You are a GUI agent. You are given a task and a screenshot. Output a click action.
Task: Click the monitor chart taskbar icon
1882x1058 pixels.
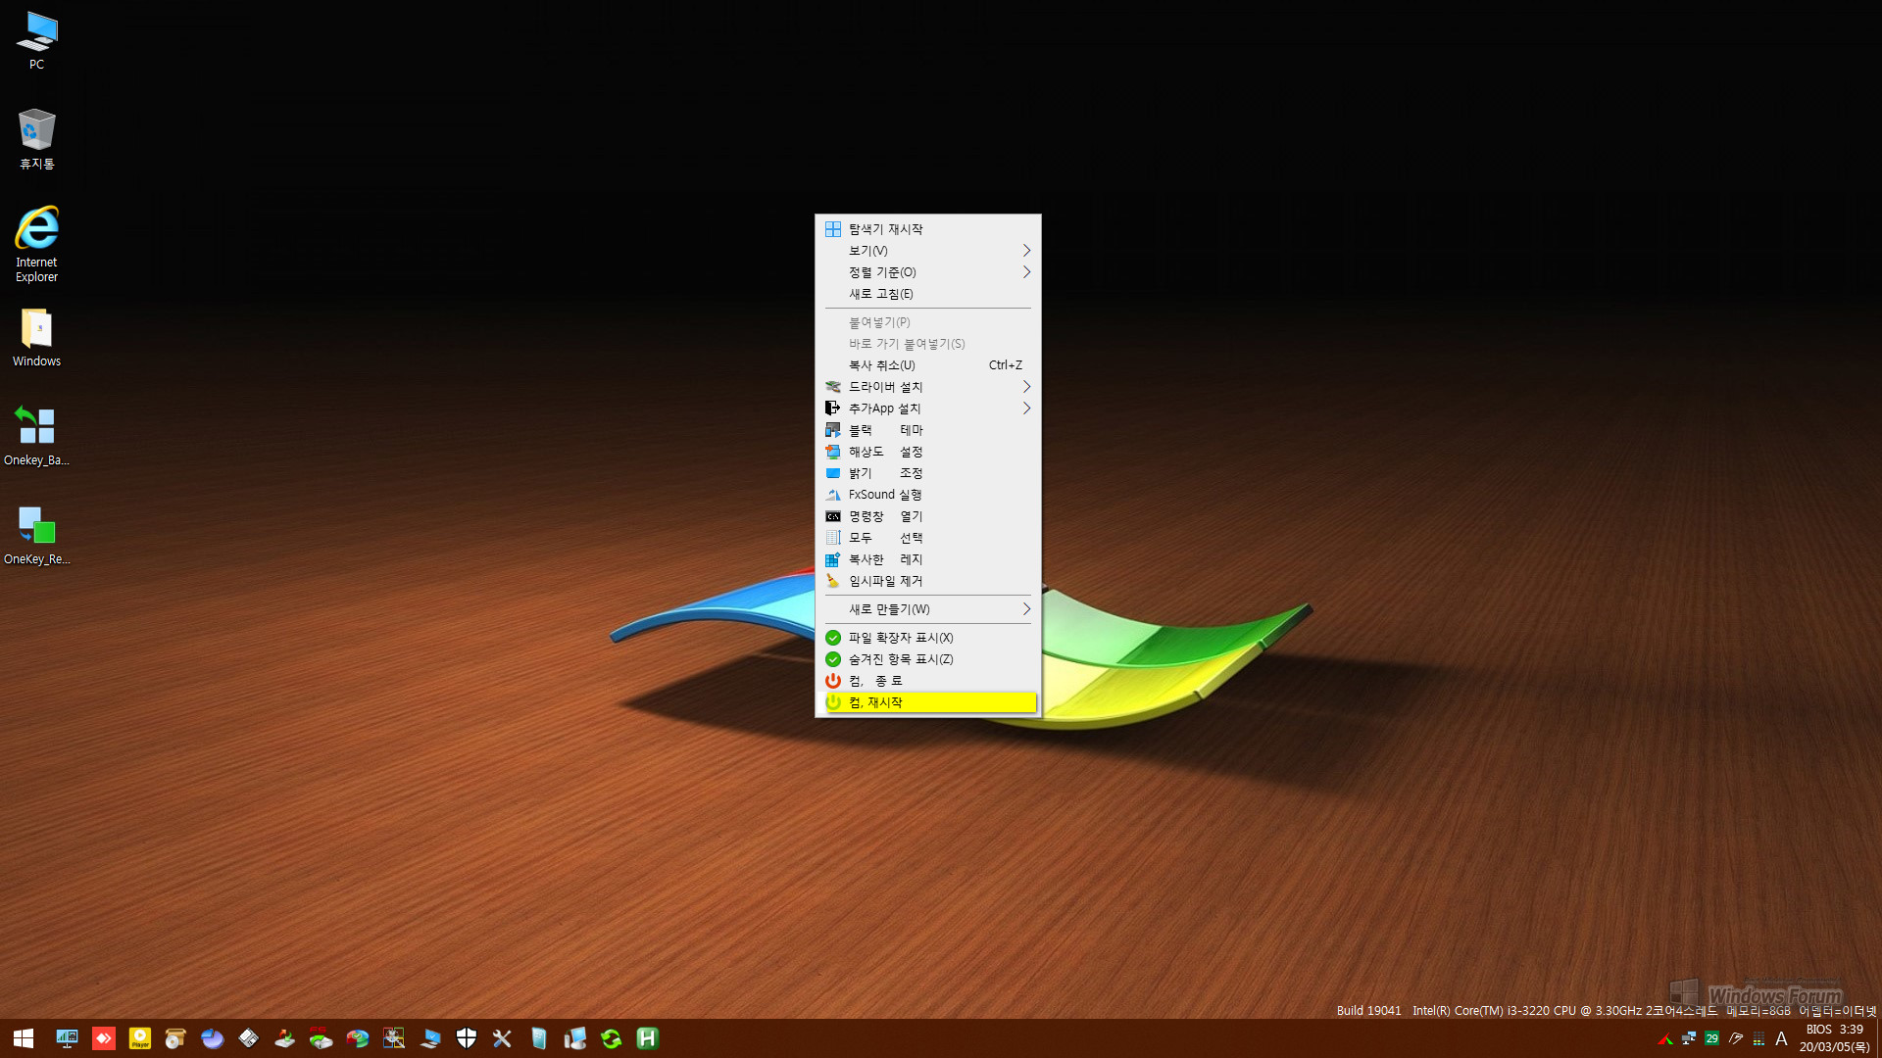click(x=67, y=1038)
